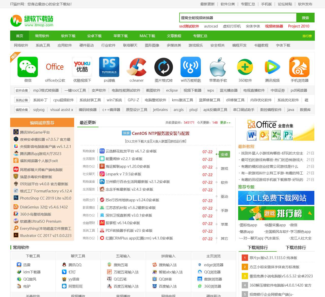Screen dimensions: 325x297
Task: Click the 迅雷 download tool icon
Action: (19, 265)
